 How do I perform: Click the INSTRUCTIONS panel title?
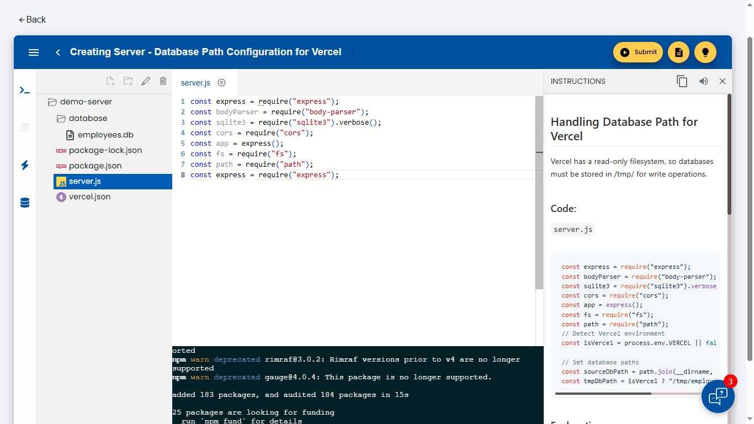pos(578,81)
